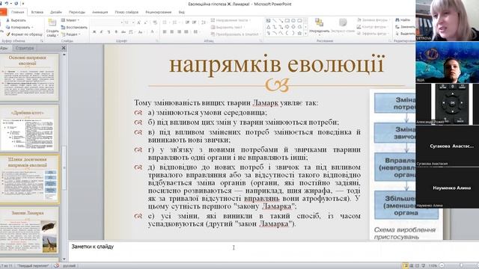Switch to the Анимация tab
479x269 pixels.
pos(100,12)
